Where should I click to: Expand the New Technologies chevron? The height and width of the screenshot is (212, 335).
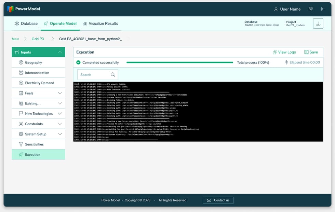[x=60, y=114]
